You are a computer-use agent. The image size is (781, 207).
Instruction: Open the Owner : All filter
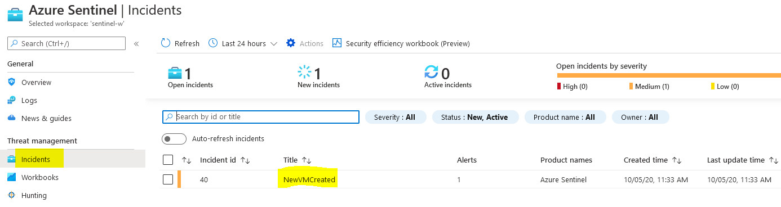[x=641, y=117]
